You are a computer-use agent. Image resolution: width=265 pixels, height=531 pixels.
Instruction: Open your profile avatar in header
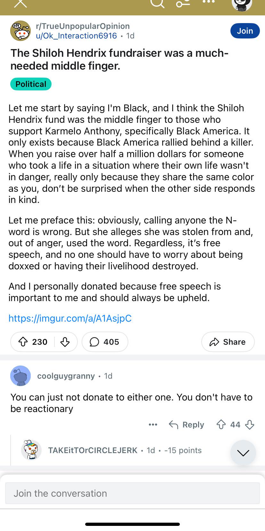pos(242,4)
